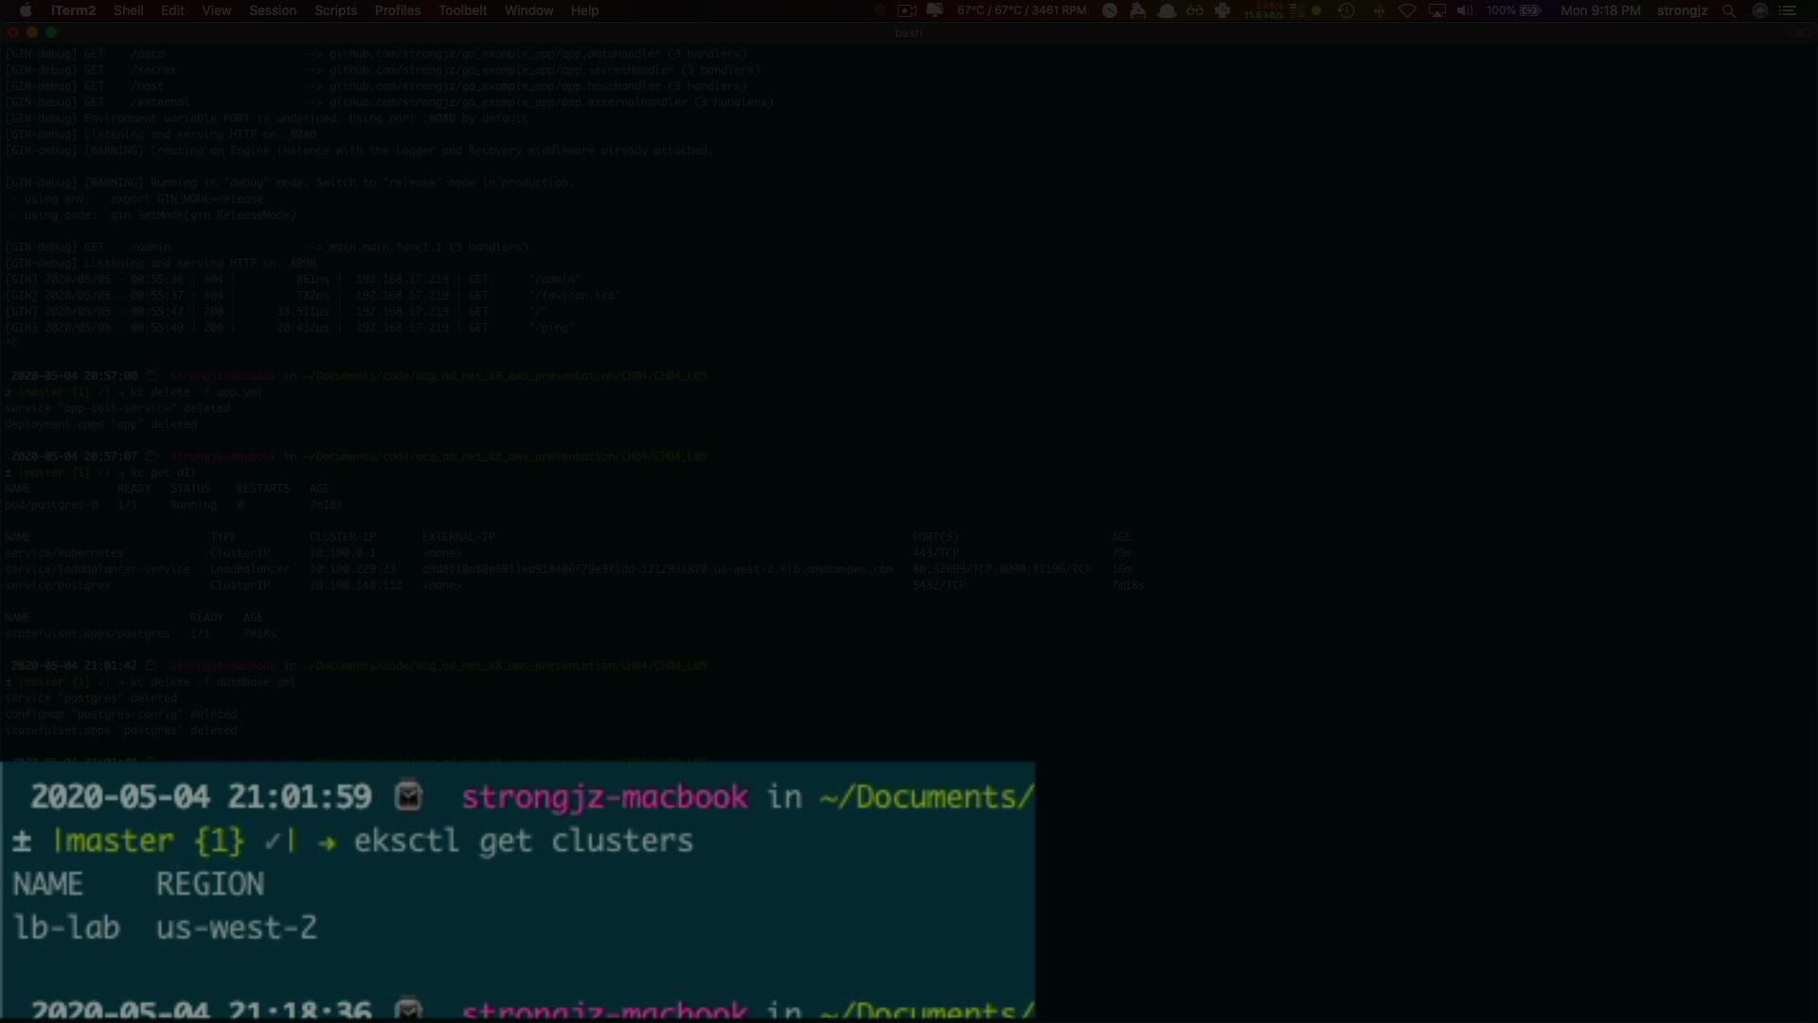Open the Scripts menu

tap(335, 10)
